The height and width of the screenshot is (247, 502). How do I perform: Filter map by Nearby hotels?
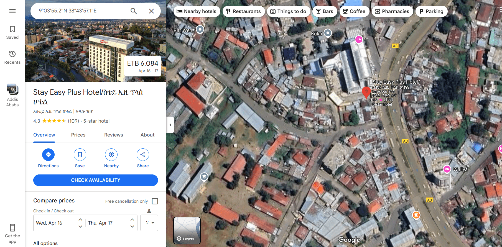pyautogui.click(x=197, y=11)
